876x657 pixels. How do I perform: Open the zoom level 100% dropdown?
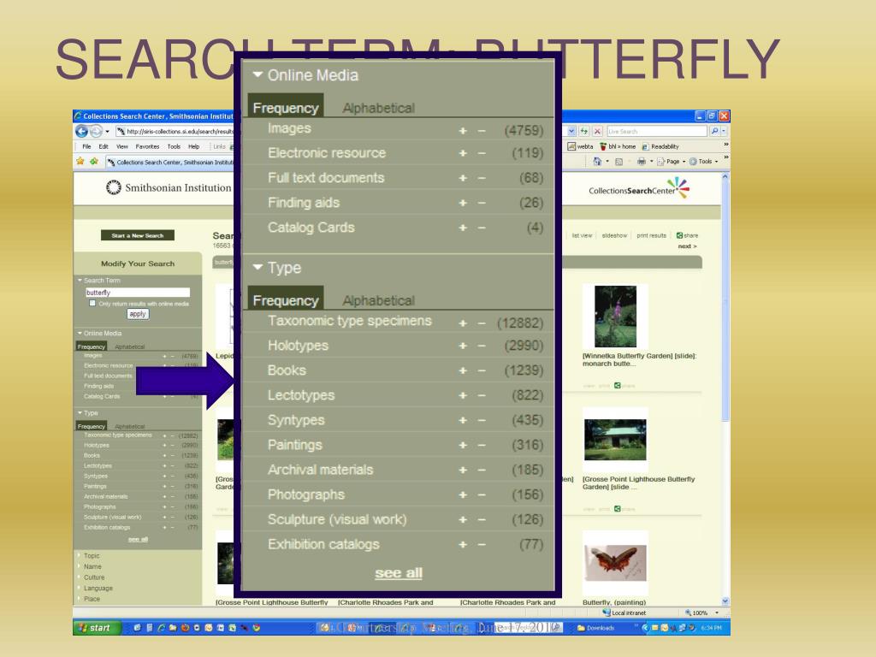[717, 613]
